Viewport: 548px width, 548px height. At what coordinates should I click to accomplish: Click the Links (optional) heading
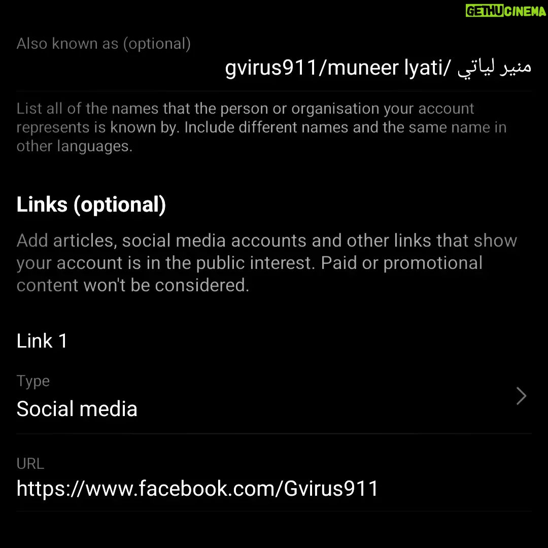pos(91,204)
